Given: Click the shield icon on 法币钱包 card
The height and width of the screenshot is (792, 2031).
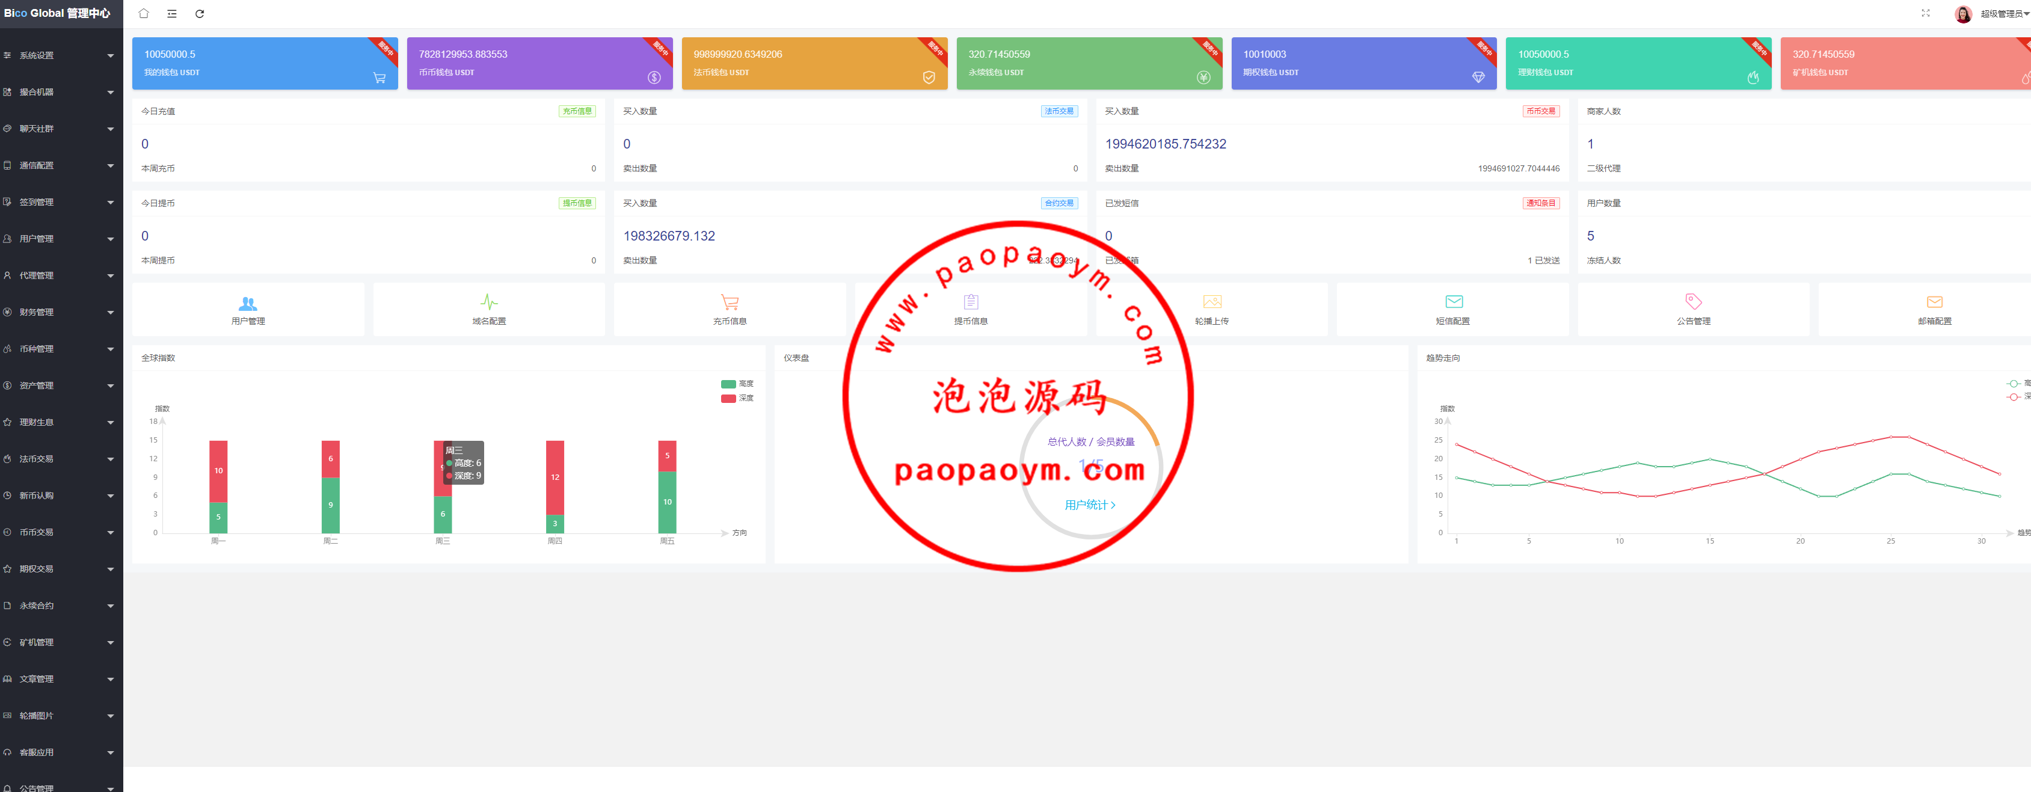Looking at the screenshot, I should click(929, 77).
